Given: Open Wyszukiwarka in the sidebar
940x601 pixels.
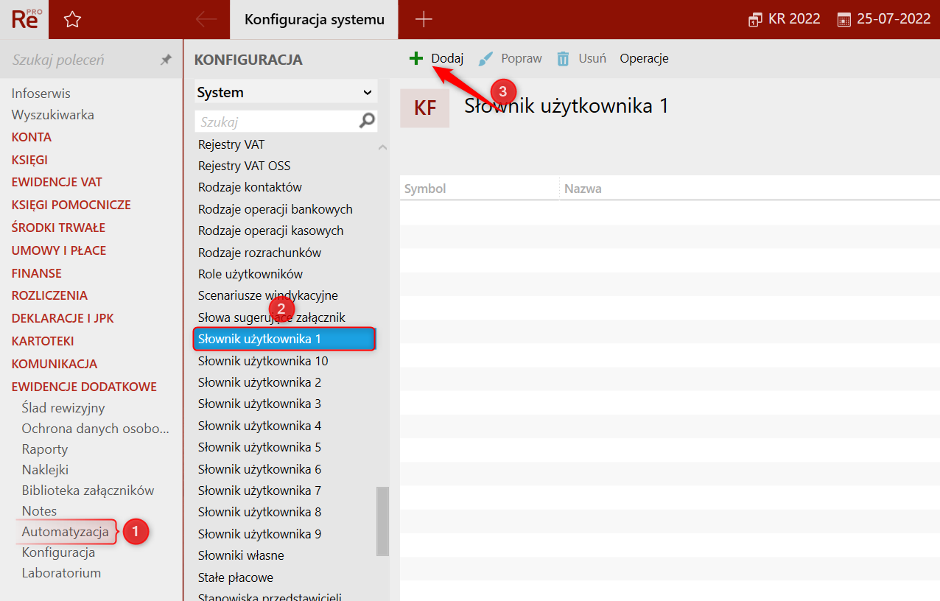Looking at the screenshot, I should tap(53, 115).
